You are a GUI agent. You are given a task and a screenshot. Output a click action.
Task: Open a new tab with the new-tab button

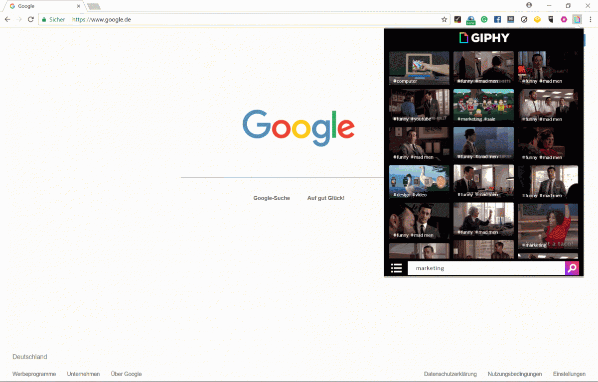(93, 6)
